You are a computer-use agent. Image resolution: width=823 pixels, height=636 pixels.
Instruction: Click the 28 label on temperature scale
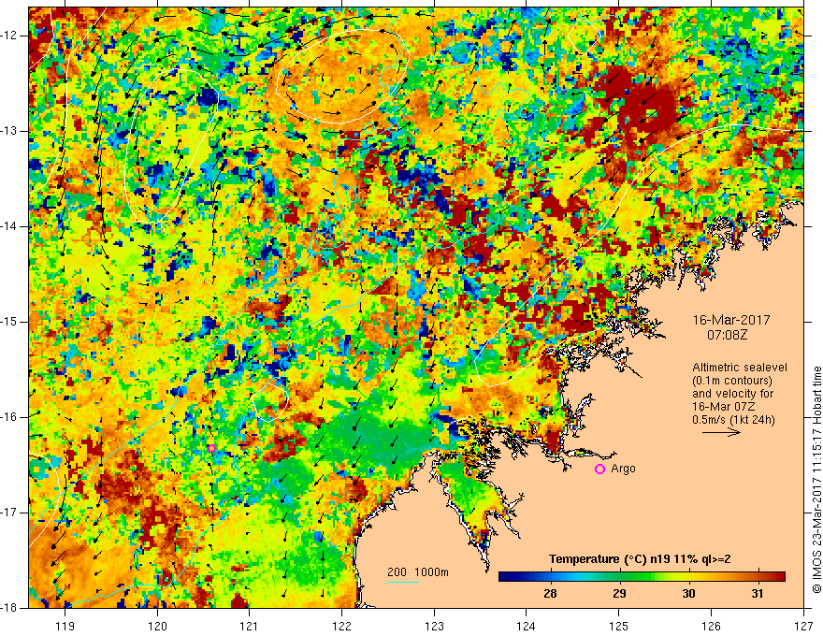pos(550,594)
